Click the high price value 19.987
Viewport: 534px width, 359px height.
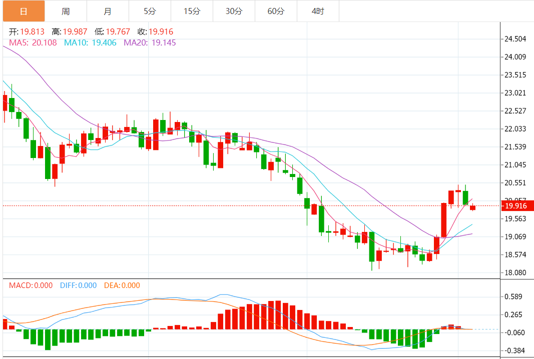tap(75, 31)
